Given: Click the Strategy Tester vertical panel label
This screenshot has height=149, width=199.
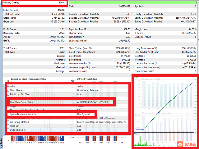Looking at the screenshot, I should 1,143.
